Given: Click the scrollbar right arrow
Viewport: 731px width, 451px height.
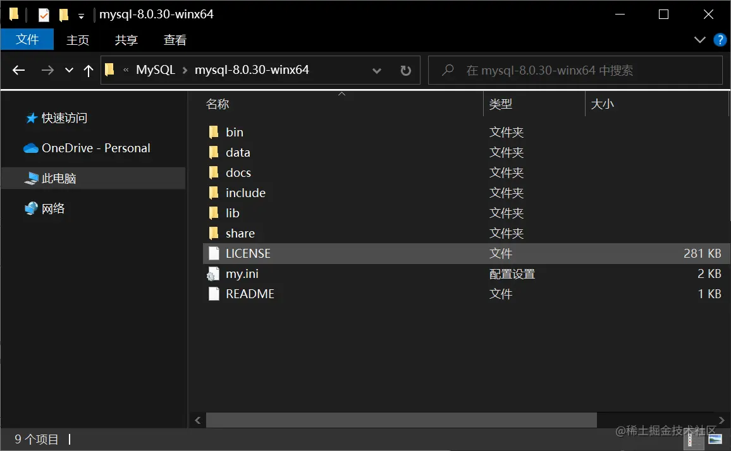Looking at the screenshot, I should [x=722, y=420].
